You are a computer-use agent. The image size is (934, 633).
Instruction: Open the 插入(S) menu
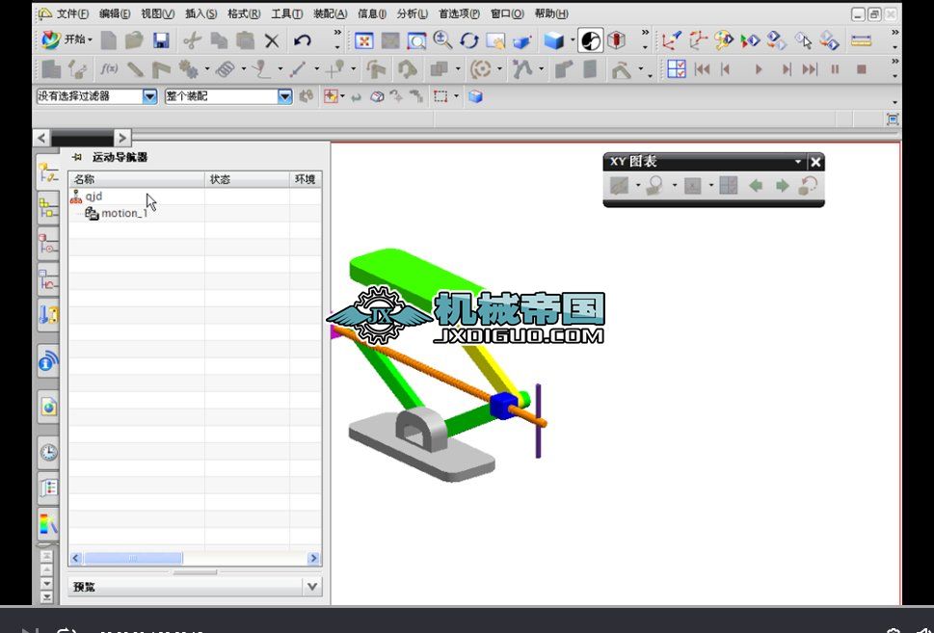(x=200, y=13)
